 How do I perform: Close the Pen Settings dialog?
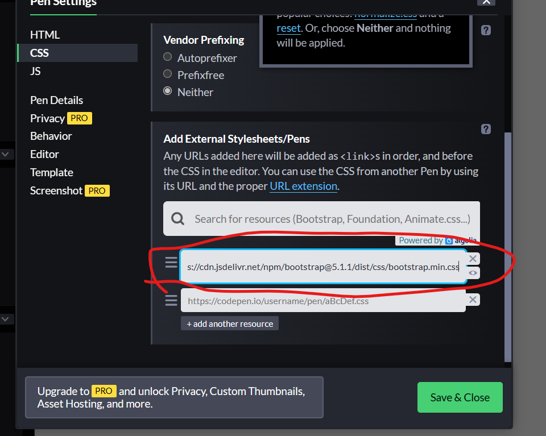tap(486, 2)
